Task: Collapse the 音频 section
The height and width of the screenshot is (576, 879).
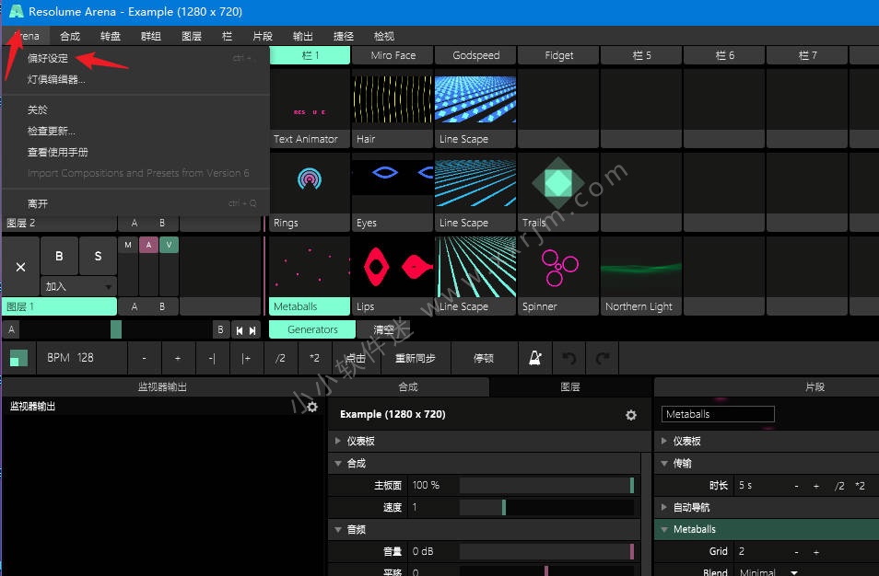Action: tap(338, 530)
